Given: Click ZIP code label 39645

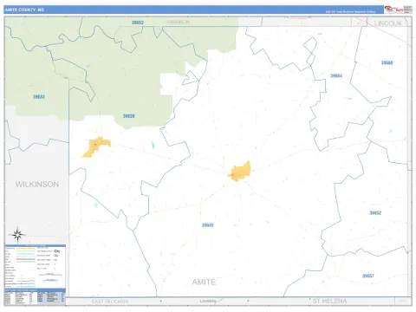Looking at the screenshot, I should click(208, 225).
